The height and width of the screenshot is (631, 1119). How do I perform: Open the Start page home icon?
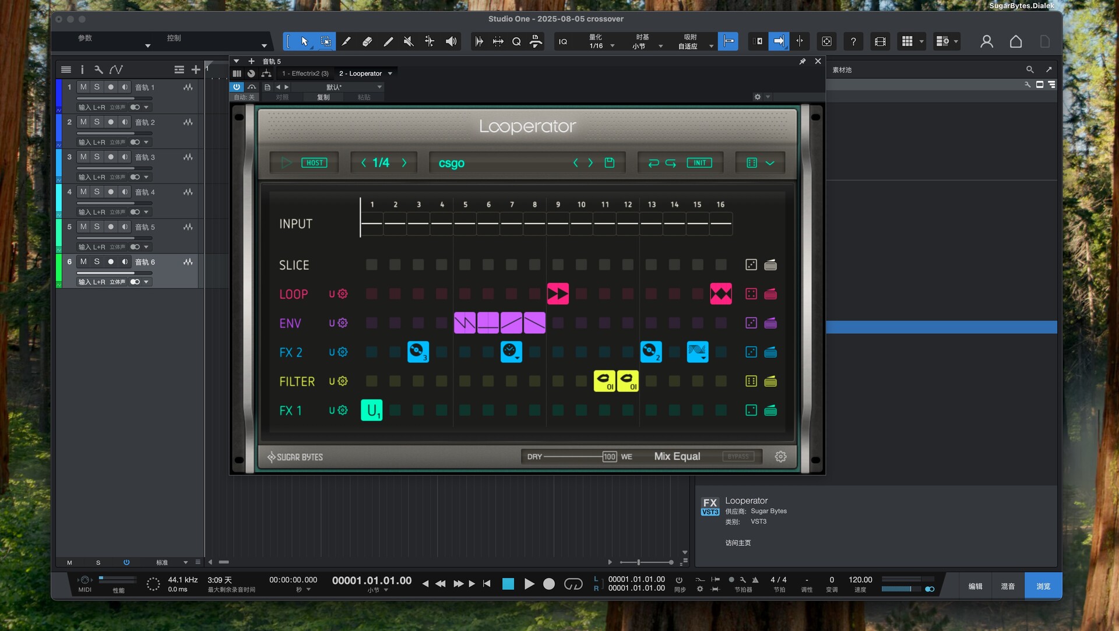tap(1016, 41)
